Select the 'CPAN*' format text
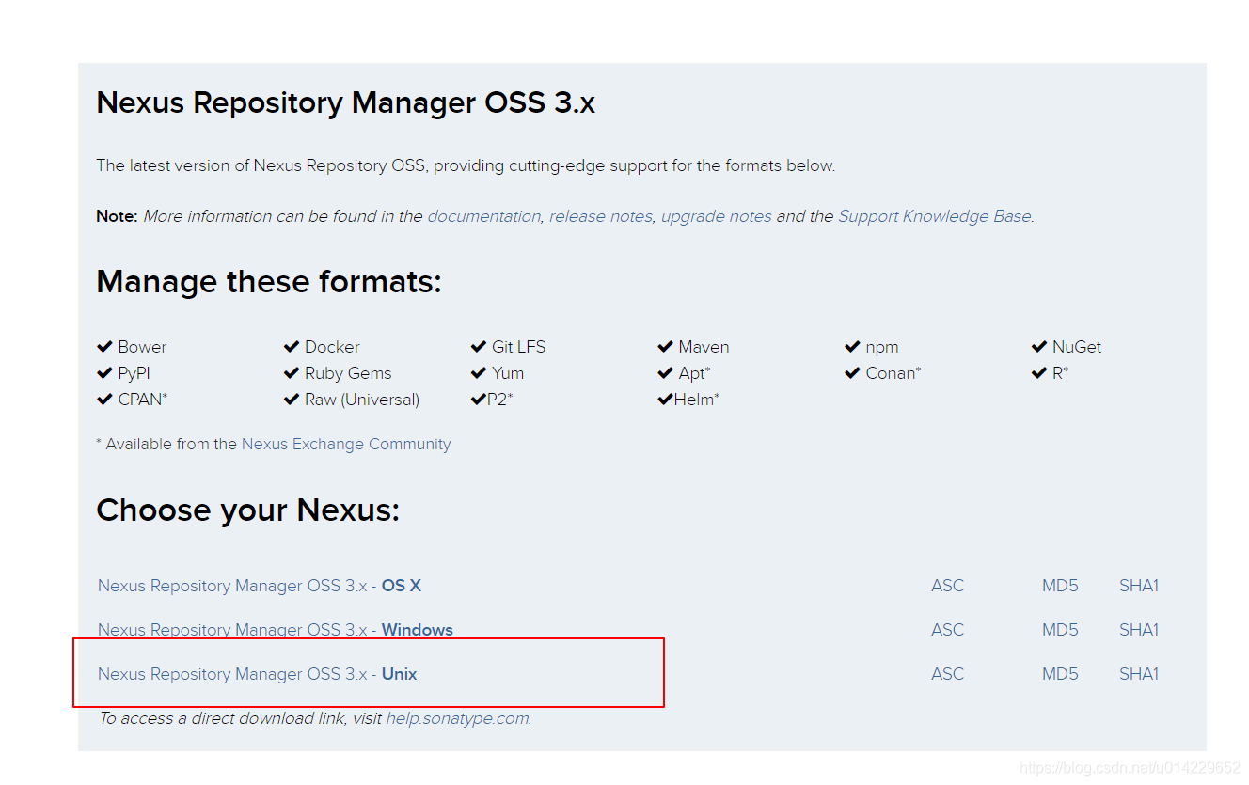1249x785 pixels. tap(143, 400)
